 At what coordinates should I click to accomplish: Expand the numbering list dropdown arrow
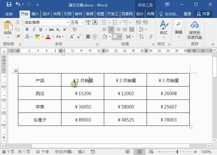pyautogui.click(x=120, y=22)
